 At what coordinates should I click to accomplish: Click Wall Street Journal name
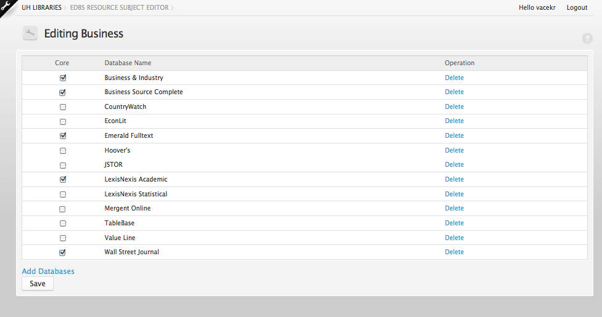tap(132, 252)
